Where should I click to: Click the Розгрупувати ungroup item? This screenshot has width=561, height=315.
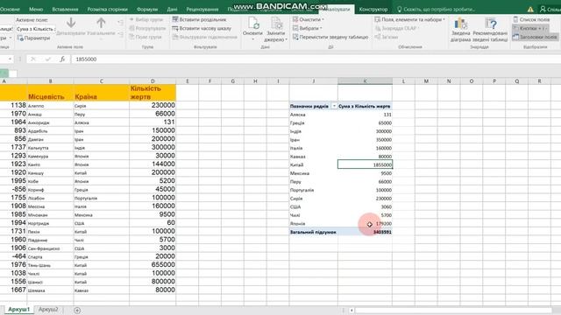tap(147, 28)
